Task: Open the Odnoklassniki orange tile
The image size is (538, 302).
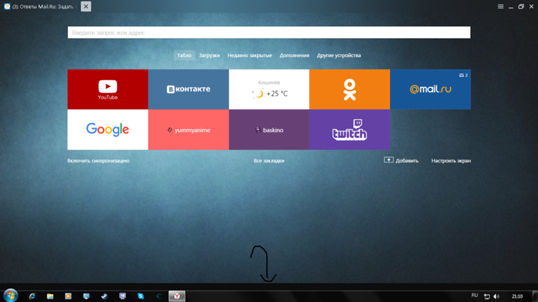Action: 350,89
